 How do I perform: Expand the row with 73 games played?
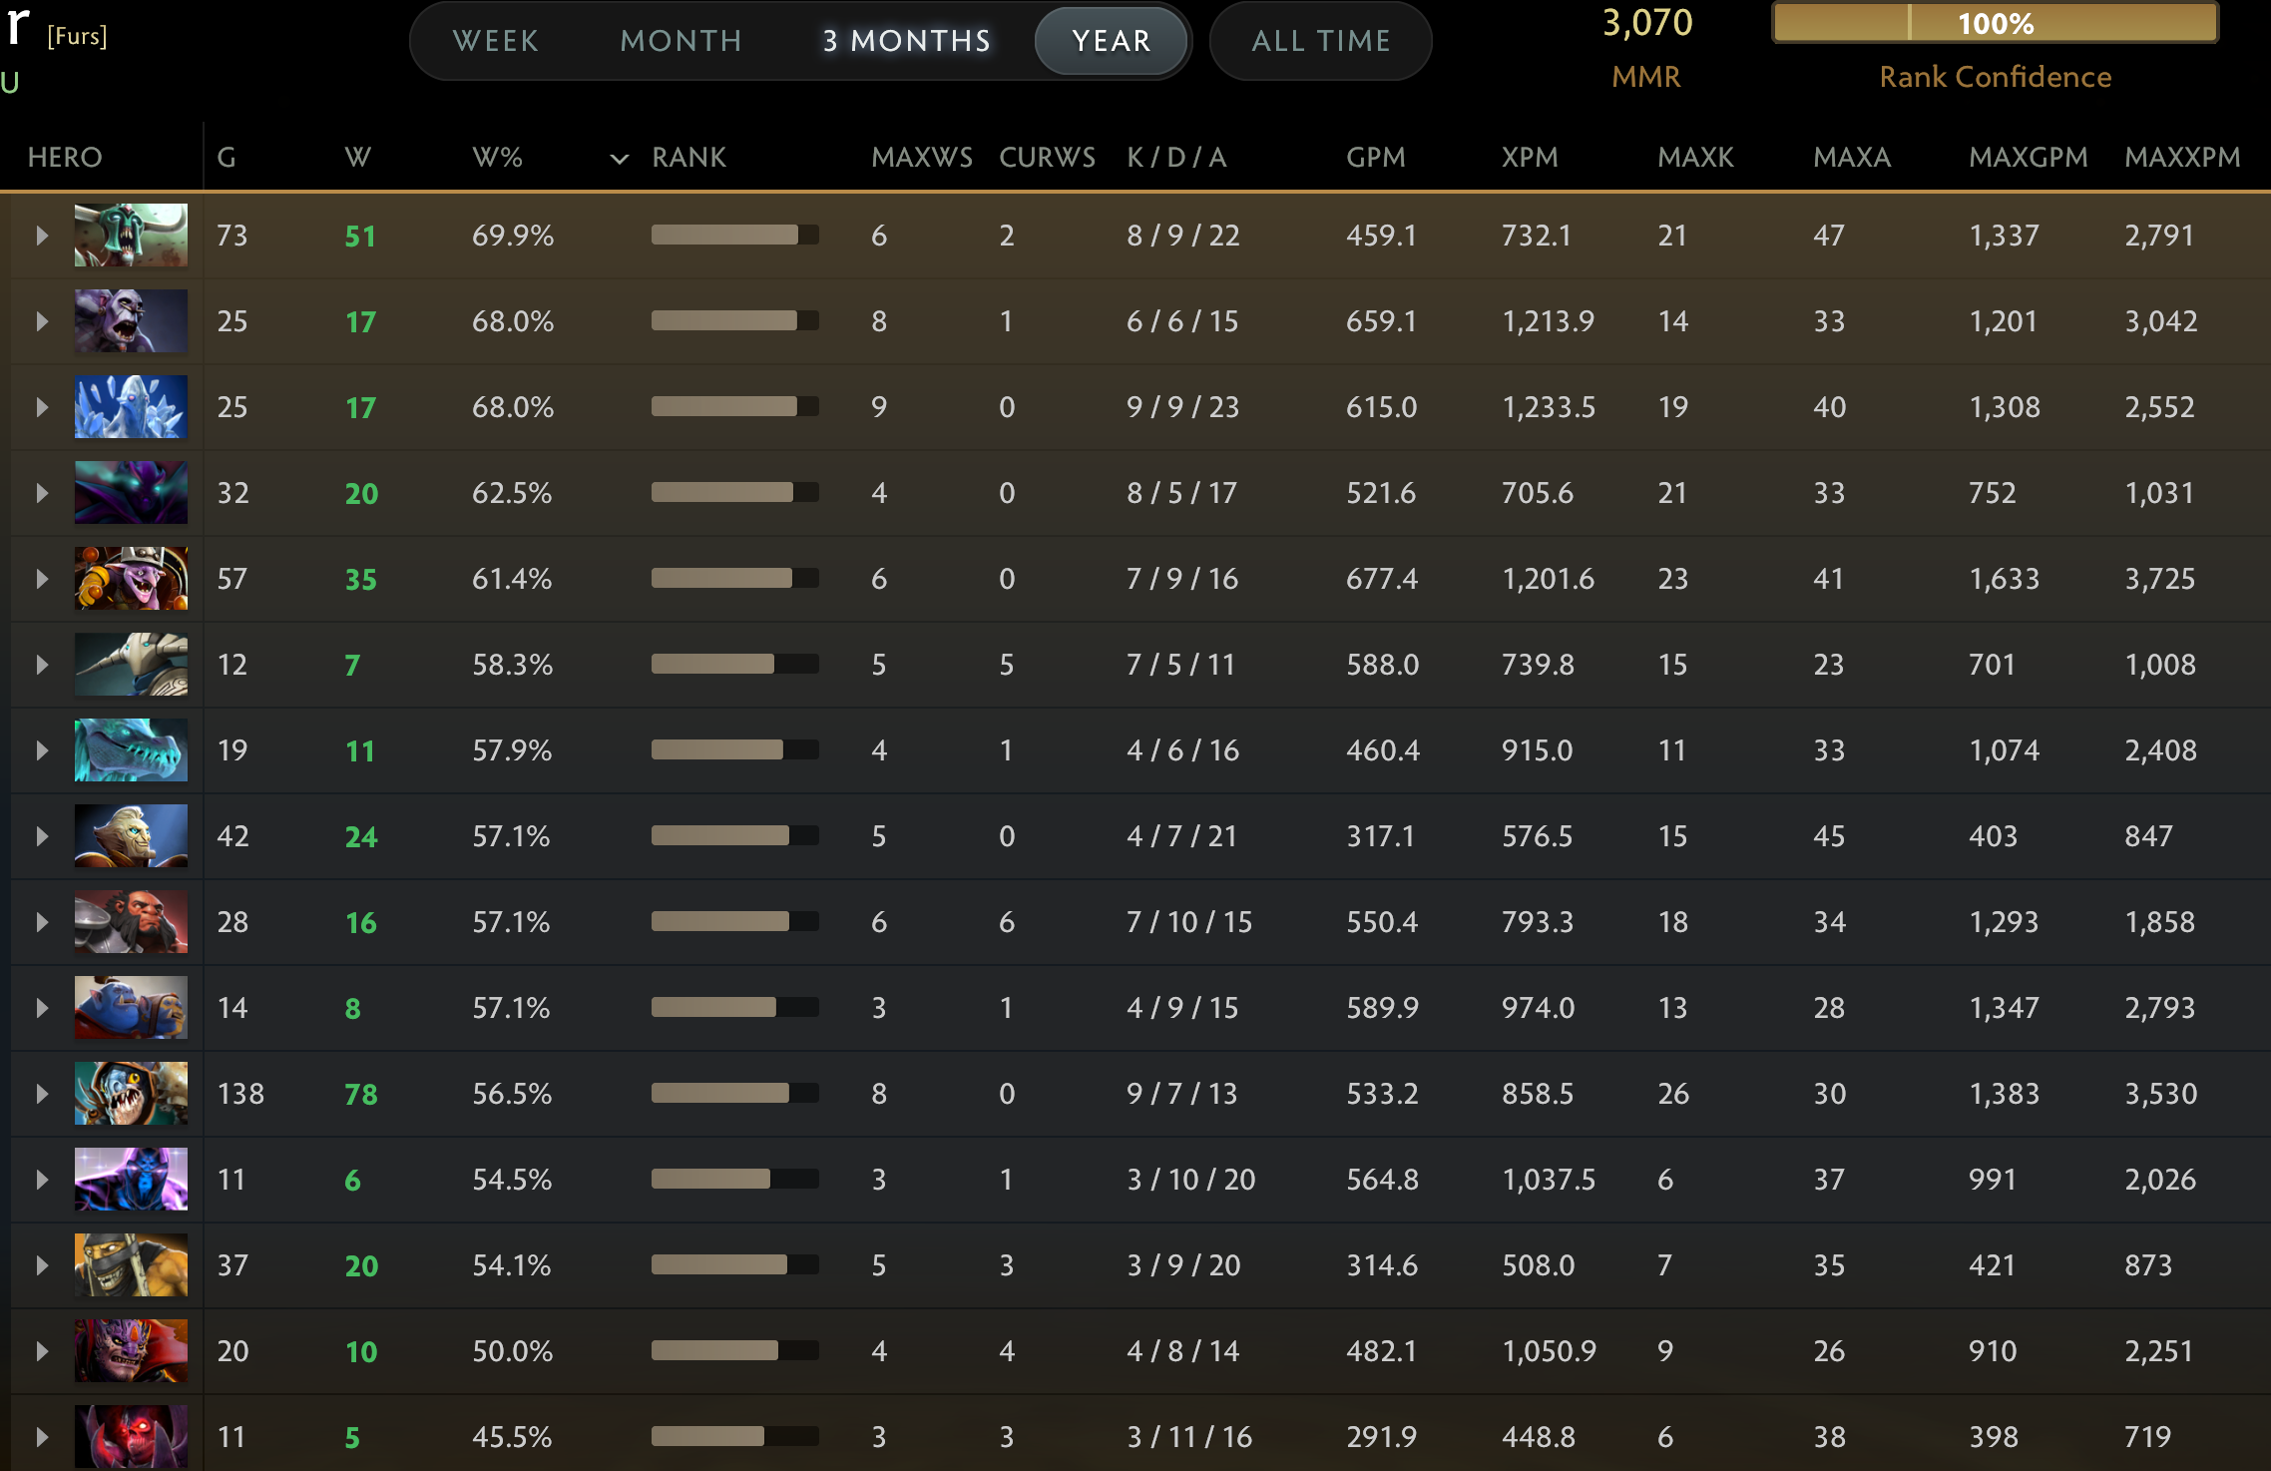42,236
